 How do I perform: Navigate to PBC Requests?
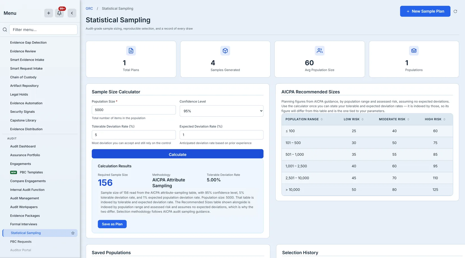tap(21, 242)
